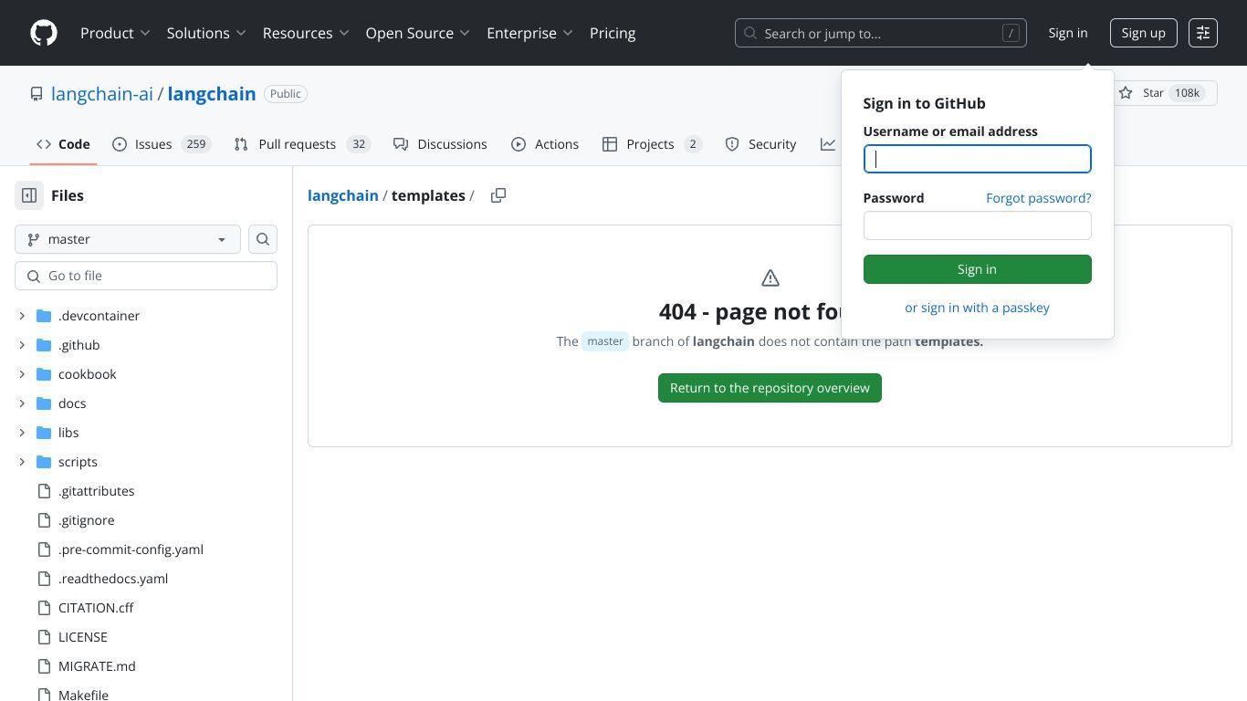Click or sign in with a passkey

click(x=977, y=308)
